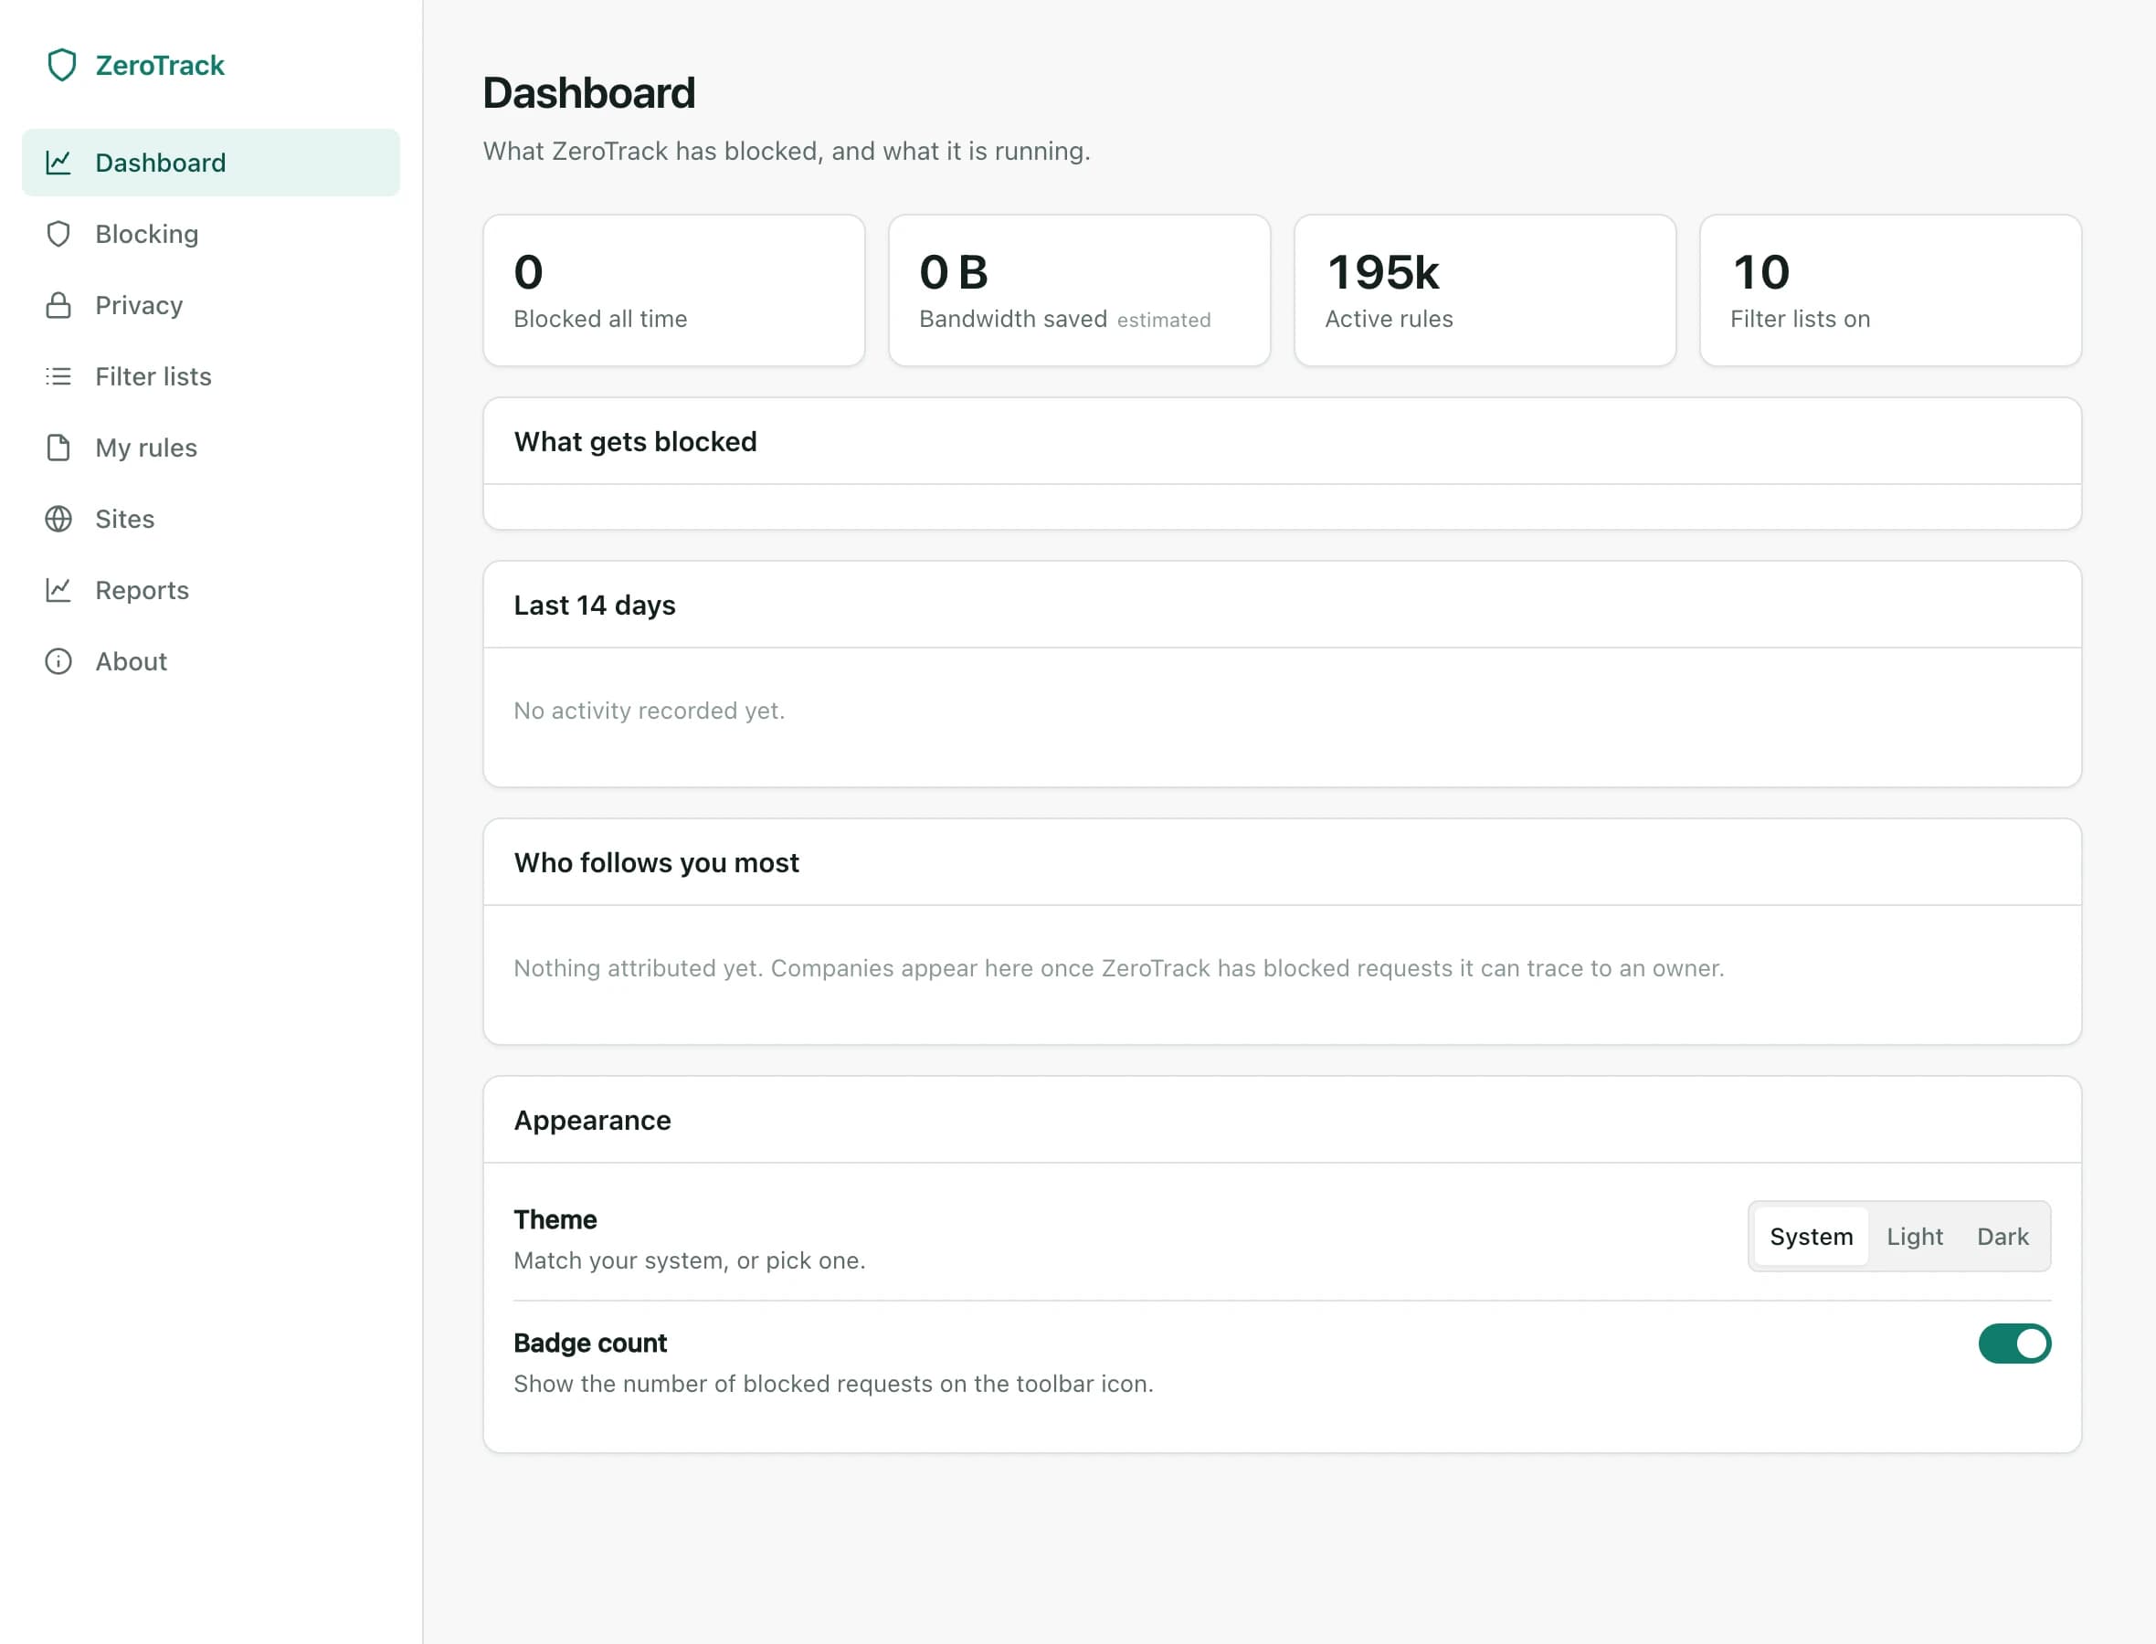Click the 'No activity recorded yet.' text
The width and height of the screenshot is (2156, 1644).
649,711
